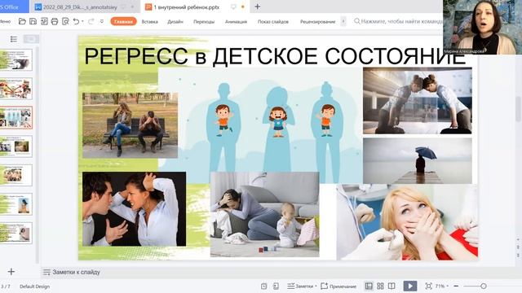Select slide 3 thumbnail with red border
The image size is (522, 293).
point(16,117)
